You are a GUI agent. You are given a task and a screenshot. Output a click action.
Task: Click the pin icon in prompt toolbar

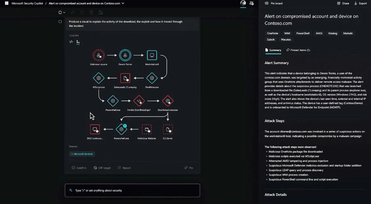coord(73,12)
